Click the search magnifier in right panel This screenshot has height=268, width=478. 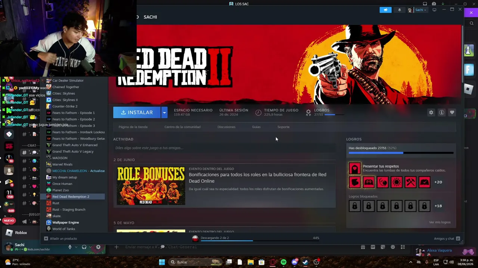click(x=472, y=23)
